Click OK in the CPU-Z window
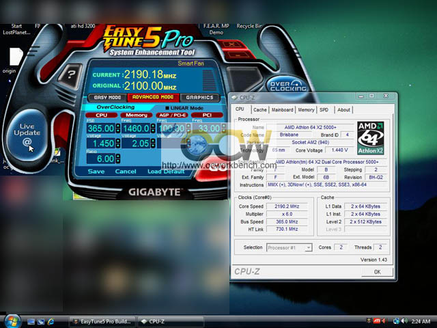Screen dimensions: 437x328 378,272
